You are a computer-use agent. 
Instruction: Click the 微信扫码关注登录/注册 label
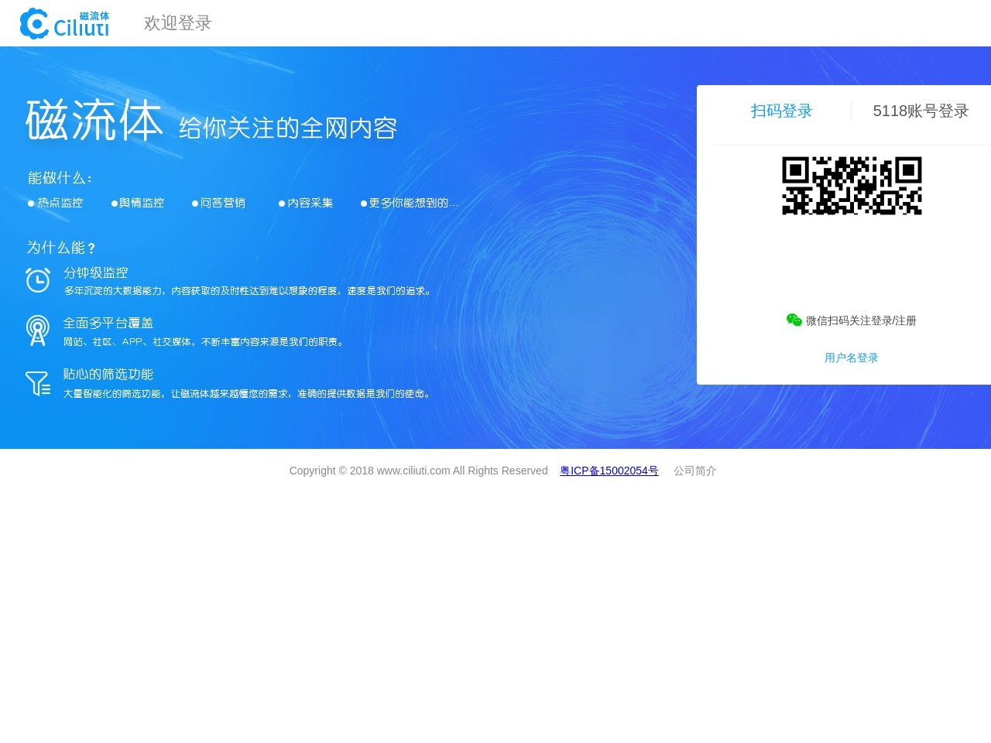(x=860, y=320)
